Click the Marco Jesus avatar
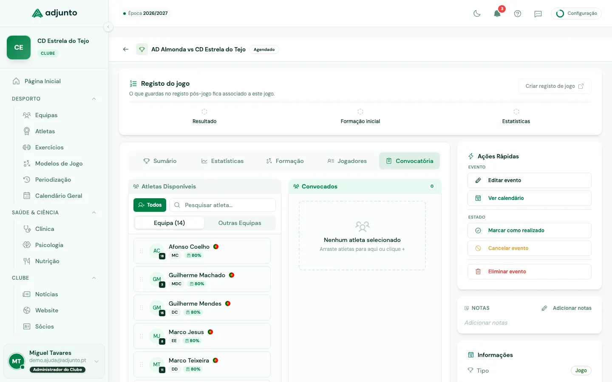This screenshot has height=382, width=612. tap(157, 336)
